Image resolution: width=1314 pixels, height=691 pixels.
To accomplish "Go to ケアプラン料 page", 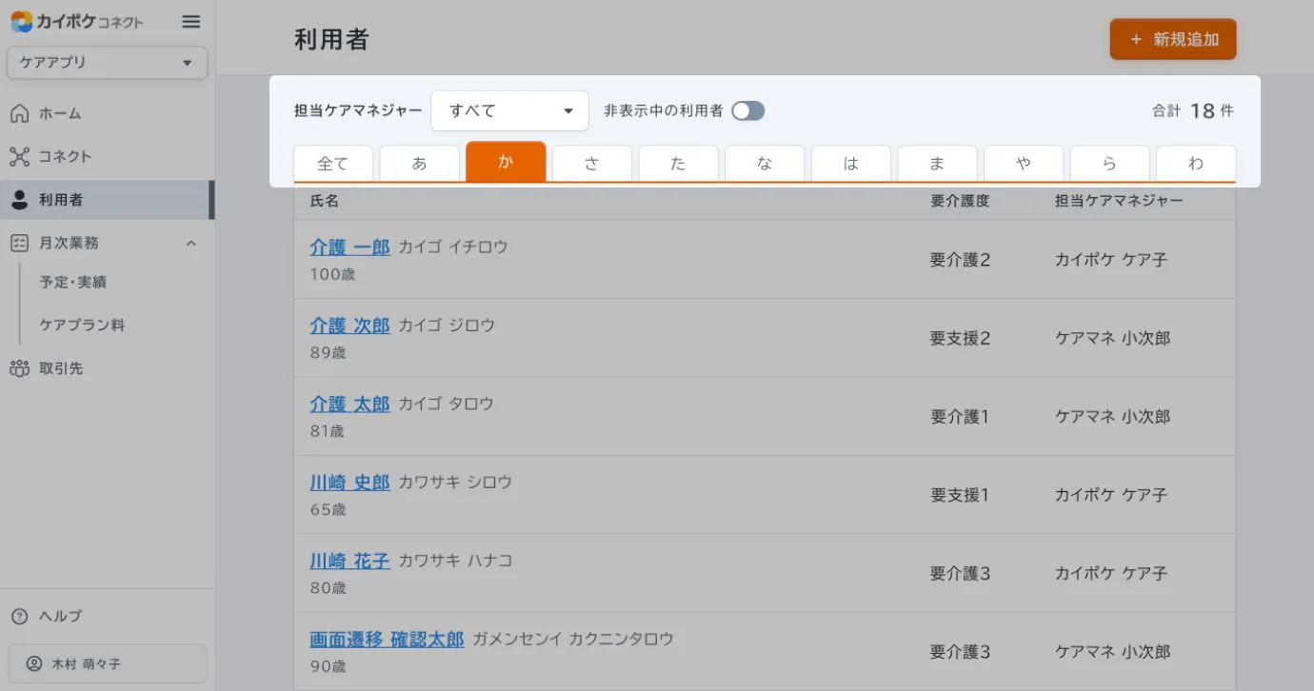I will (82, 326).
